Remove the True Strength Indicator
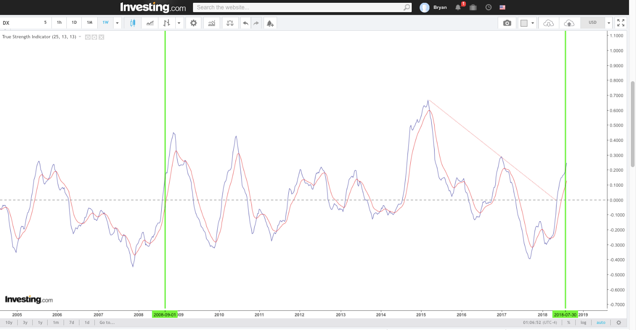The width and height of the screenshot is (636, 330). click(x=101, y=37)
